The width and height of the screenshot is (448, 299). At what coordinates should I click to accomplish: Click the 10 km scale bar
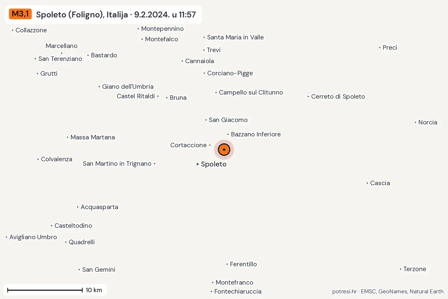[45, 290]
